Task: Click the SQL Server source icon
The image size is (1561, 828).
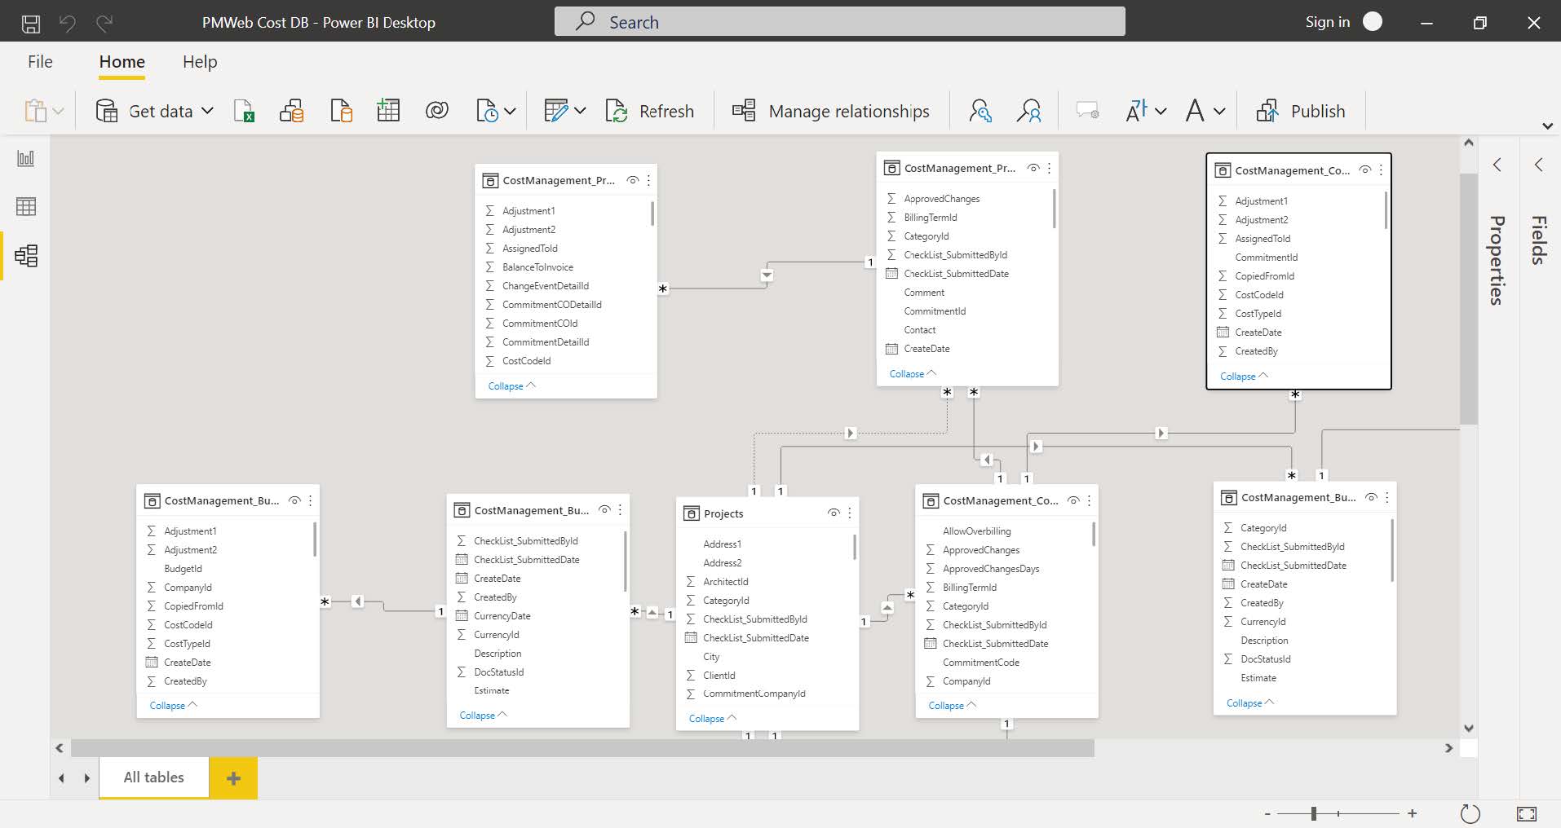Action: click(342, 111)
